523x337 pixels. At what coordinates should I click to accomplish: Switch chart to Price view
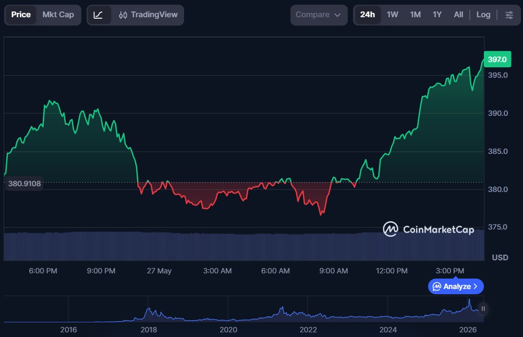21,15
